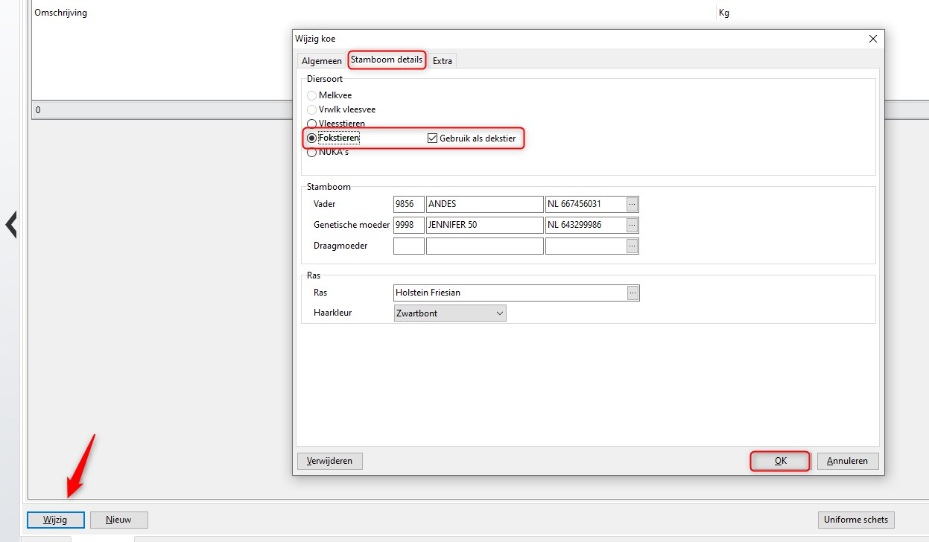
Task: Open Draagmoeder lookup ellipsis button
Action: click(632, 246)
